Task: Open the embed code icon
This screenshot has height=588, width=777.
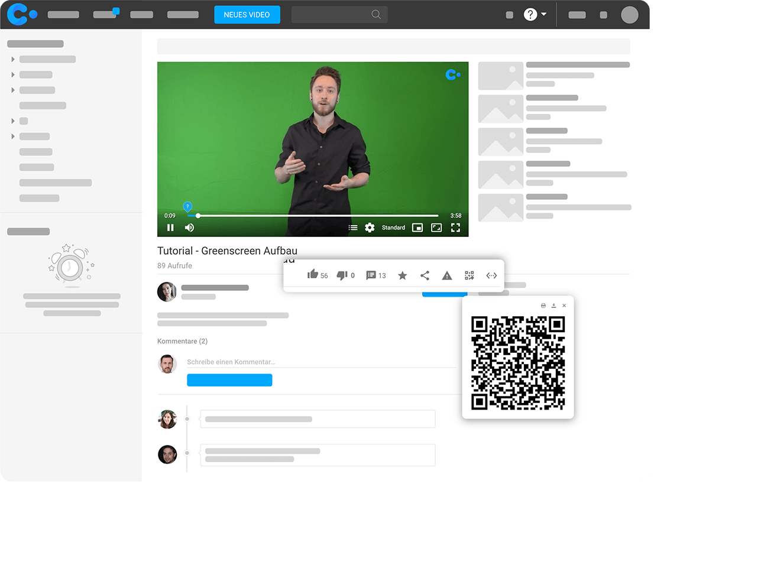Action: tap(491, 275)
